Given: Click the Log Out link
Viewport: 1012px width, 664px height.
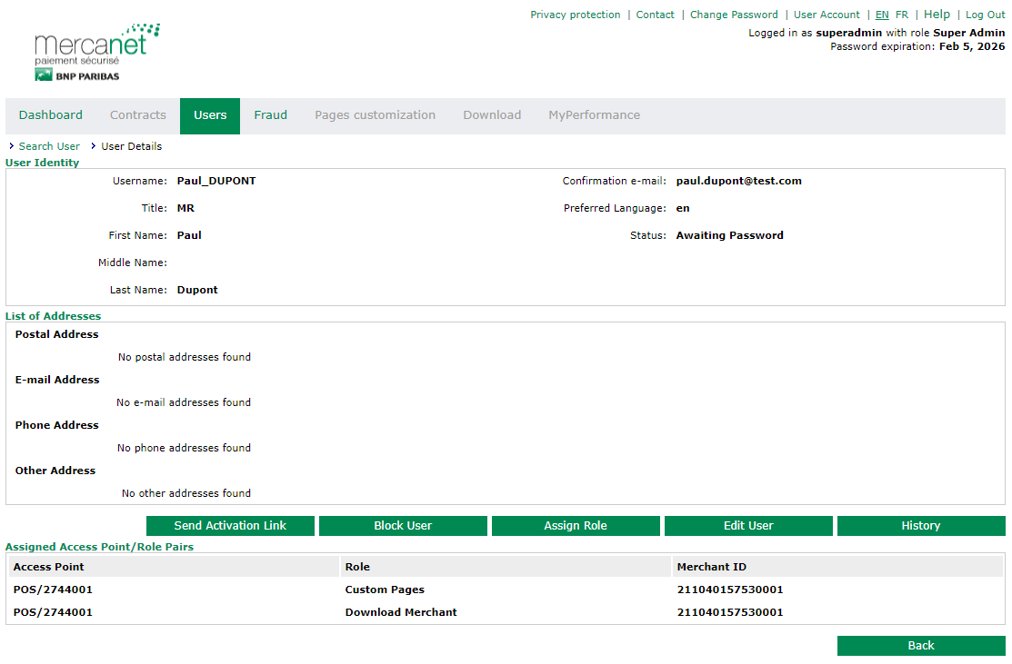Looking at the screenshot, I should [985, 15].
